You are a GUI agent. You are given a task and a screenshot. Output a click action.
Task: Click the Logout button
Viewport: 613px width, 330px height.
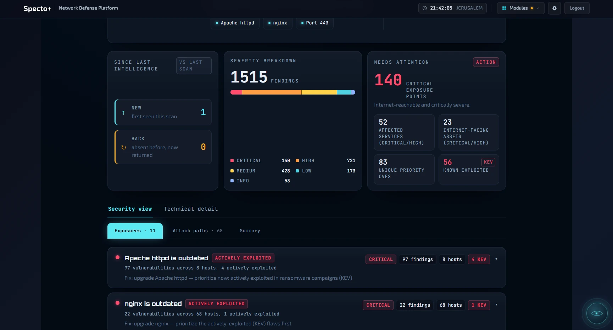577,8
